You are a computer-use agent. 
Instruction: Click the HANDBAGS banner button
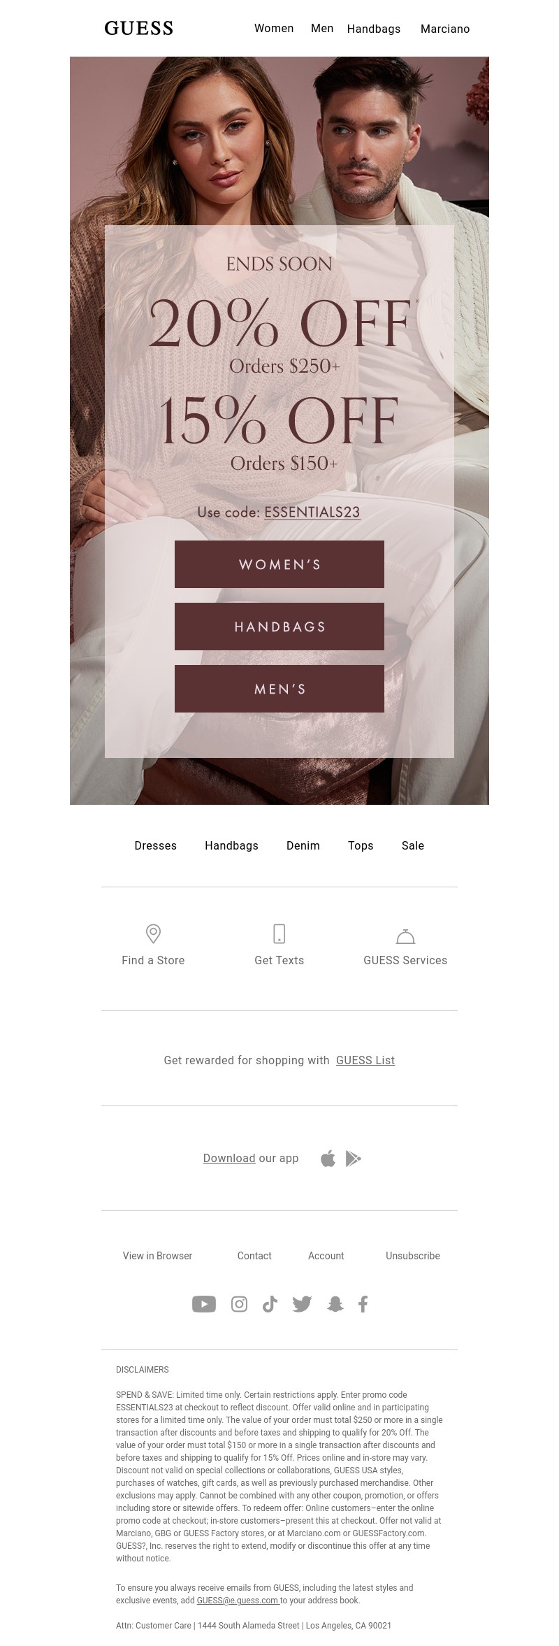click(x=279, y=627)
